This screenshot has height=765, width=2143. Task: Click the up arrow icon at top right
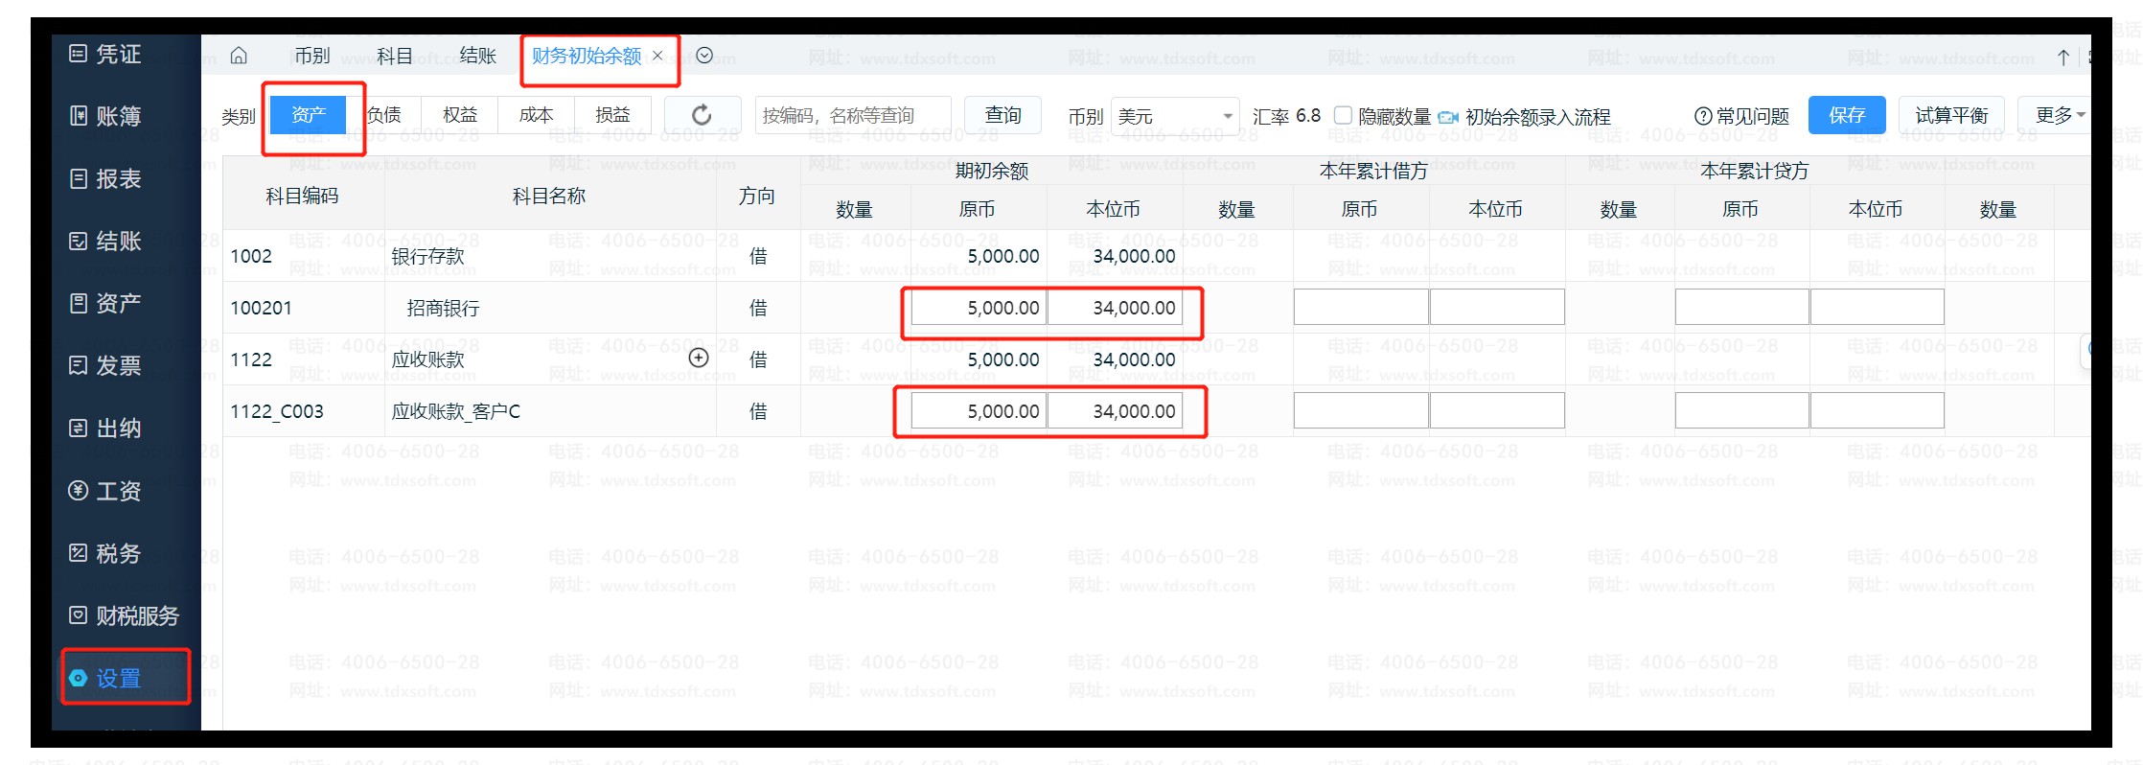coord(2062,58)
